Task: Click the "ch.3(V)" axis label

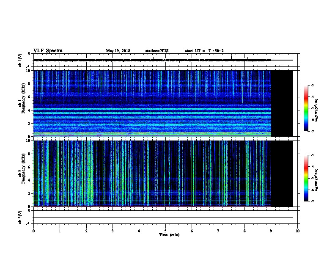Action: pyautogui.click(x=20, y=217)
